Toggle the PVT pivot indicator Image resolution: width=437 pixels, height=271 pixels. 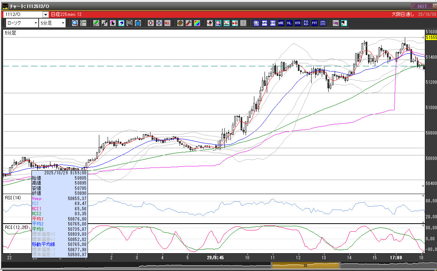point(315,23)
